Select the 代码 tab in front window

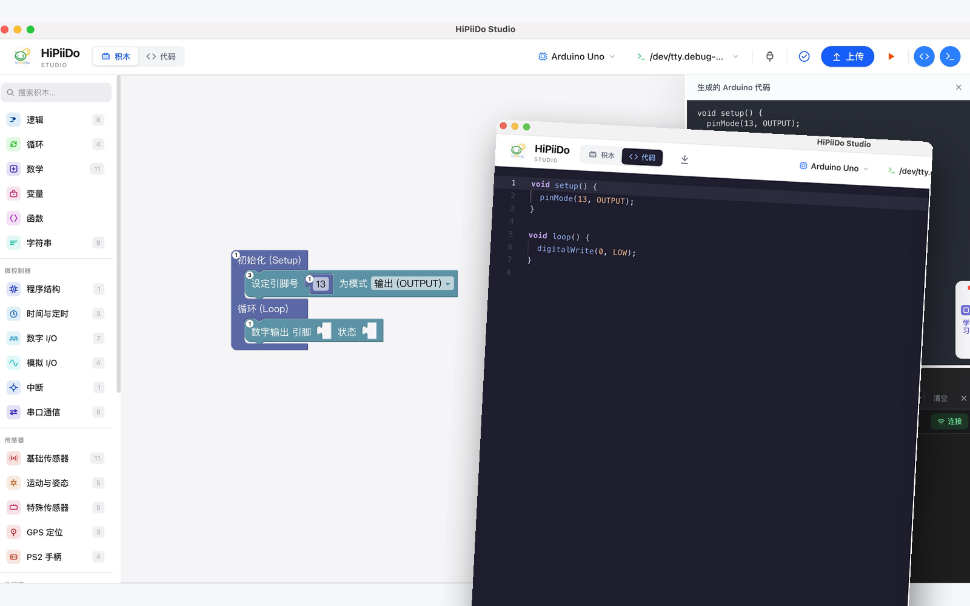click(642, 157)
